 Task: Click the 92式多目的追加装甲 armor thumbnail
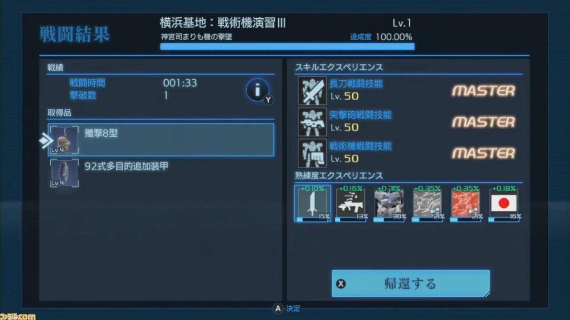tap(65, 173)
